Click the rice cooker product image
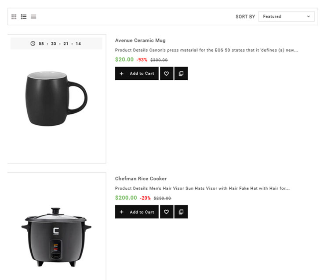324x280 pixels. pos(56,236)
